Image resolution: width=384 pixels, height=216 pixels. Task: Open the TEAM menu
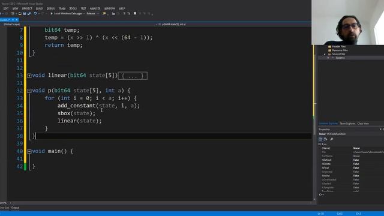[62, 8]
